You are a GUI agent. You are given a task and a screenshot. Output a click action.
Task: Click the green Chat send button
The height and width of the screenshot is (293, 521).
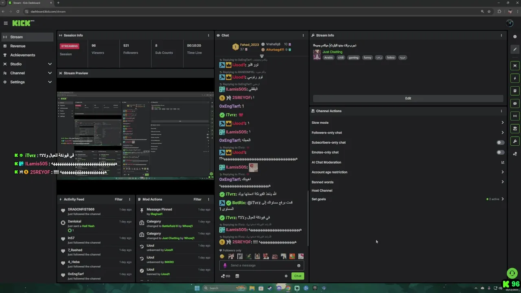coord(298,276)
